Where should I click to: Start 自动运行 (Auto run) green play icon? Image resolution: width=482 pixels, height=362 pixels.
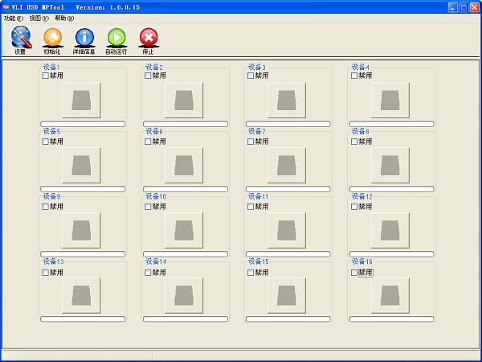tap(116, 40)
